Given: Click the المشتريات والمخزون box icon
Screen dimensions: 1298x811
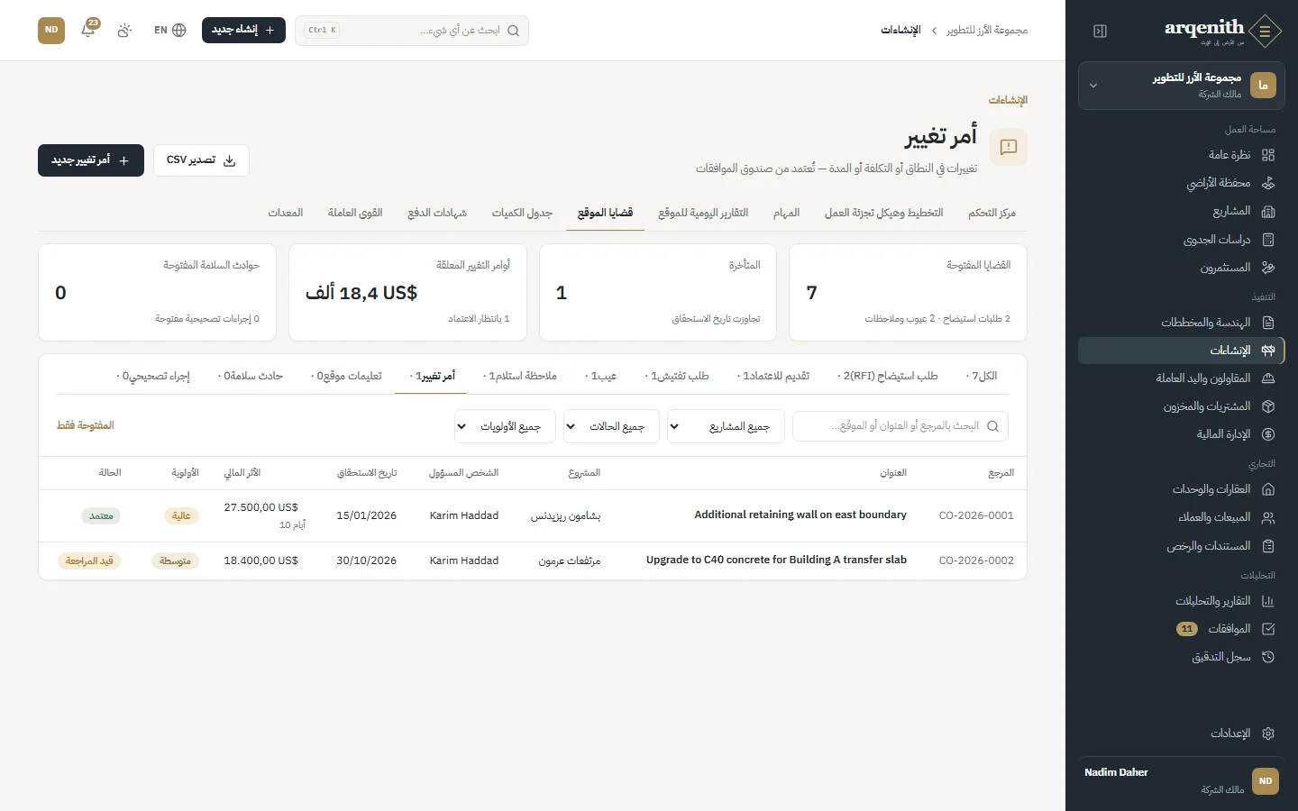Looking at the screenshot, I should point(1268,406).
